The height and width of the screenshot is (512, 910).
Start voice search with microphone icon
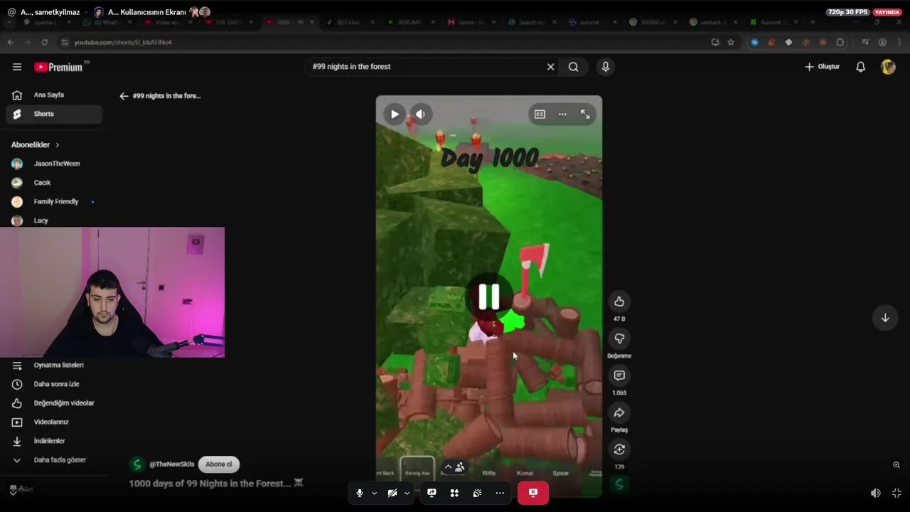point(606,67)
